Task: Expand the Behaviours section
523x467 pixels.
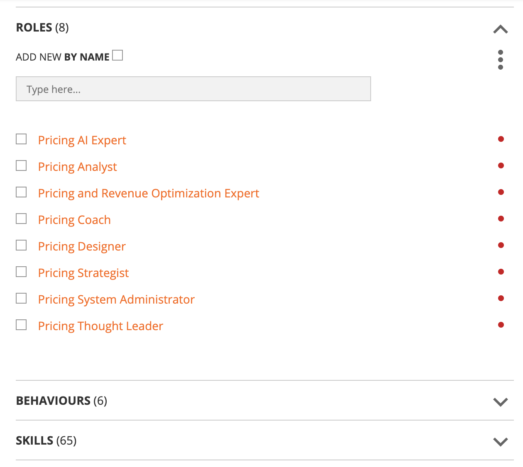Action: (x=501, y=401)
